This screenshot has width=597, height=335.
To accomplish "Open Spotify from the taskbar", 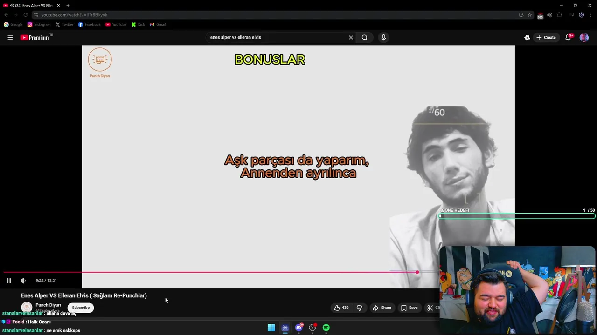I will [x=326, y=328].
